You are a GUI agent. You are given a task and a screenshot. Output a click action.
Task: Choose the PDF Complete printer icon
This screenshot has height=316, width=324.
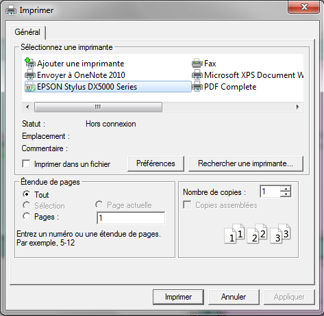pyautogui.click(x=197, y=87)
